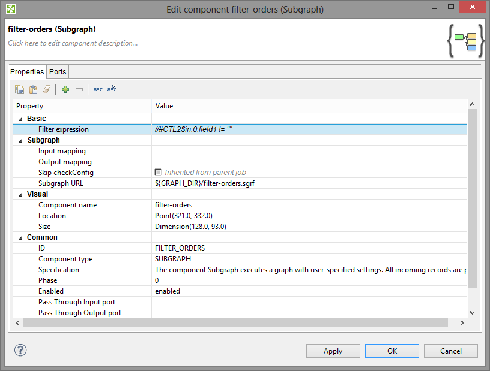The height and width of the screenshot is (371, 490).
Task: Click the minus remove icon
Action: pyautogui.click(x=79, y=89)
